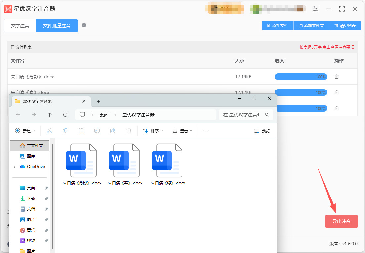Open the 查看 view dropdown
Viewport: 365px width, 253px height.
click(182, 131)
